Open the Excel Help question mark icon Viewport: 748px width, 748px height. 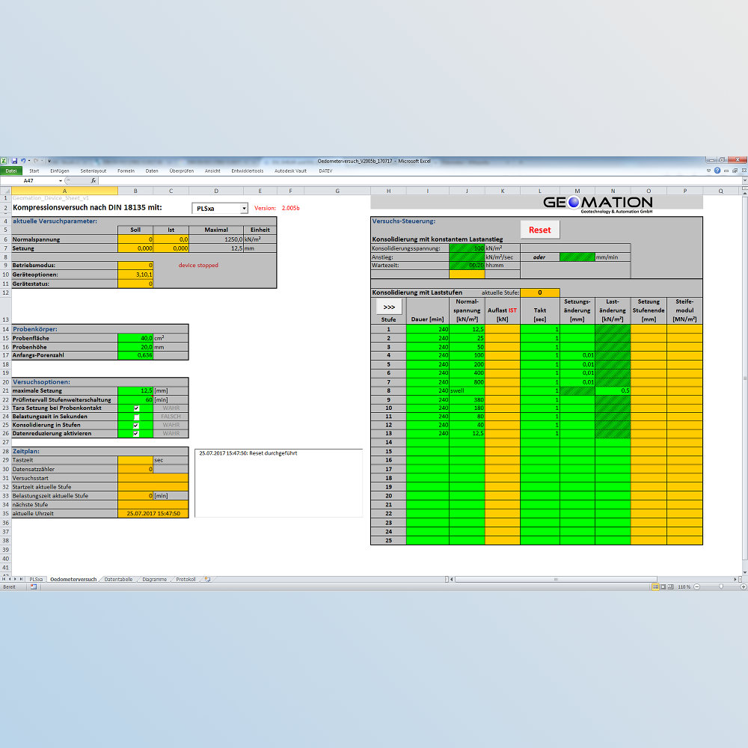point(717,171)
